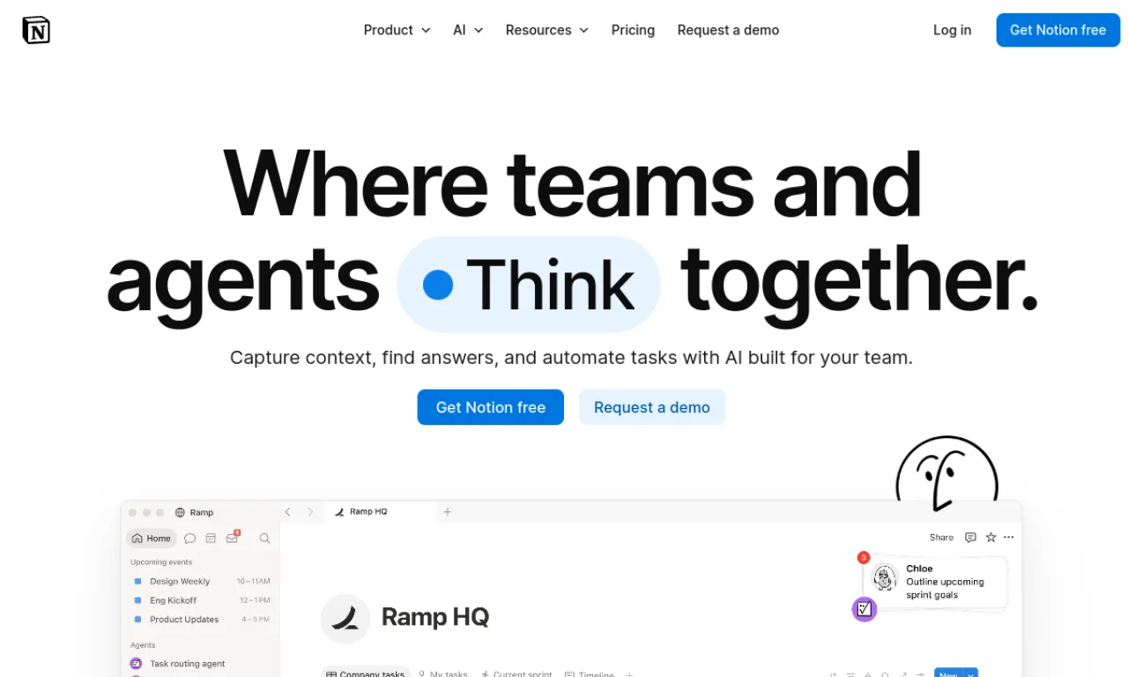
Task: Open the calendar icon in the Ramp sidebar
Action: pyautogui.click(x=211, y=539)
